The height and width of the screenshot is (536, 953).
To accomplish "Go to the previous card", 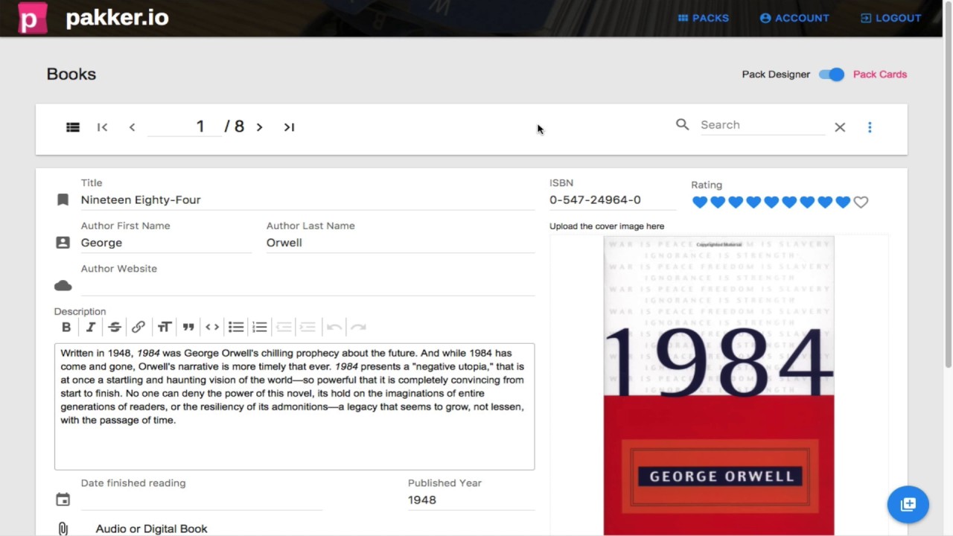I will (x=132, y=127).
